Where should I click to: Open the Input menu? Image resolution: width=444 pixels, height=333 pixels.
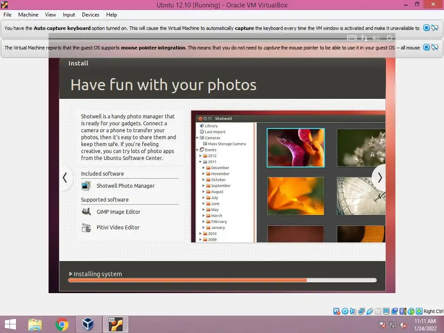coord(69,15)
